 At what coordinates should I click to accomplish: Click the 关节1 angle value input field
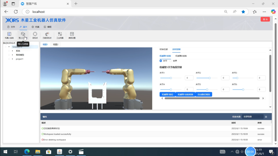tap(189, 78)
